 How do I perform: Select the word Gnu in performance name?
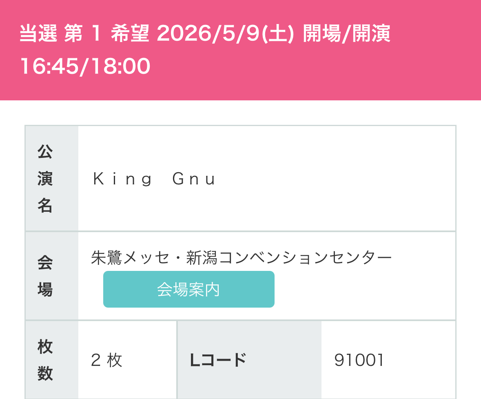click(194, 180)
